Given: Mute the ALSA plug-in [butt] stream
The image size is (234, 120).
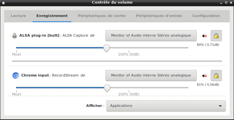Looking at the screenshot, I should click(204, 36).
